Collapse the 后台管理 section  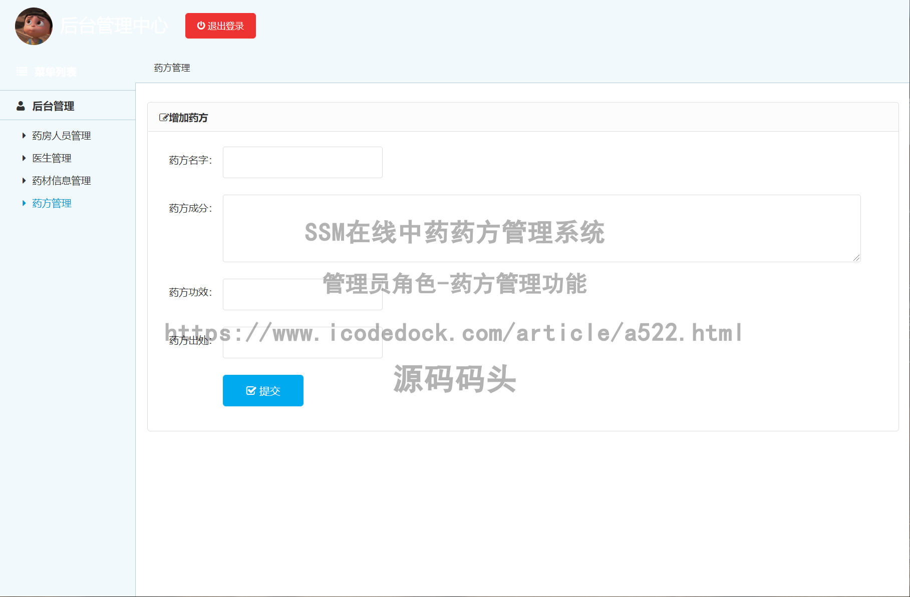coord(53,106)
